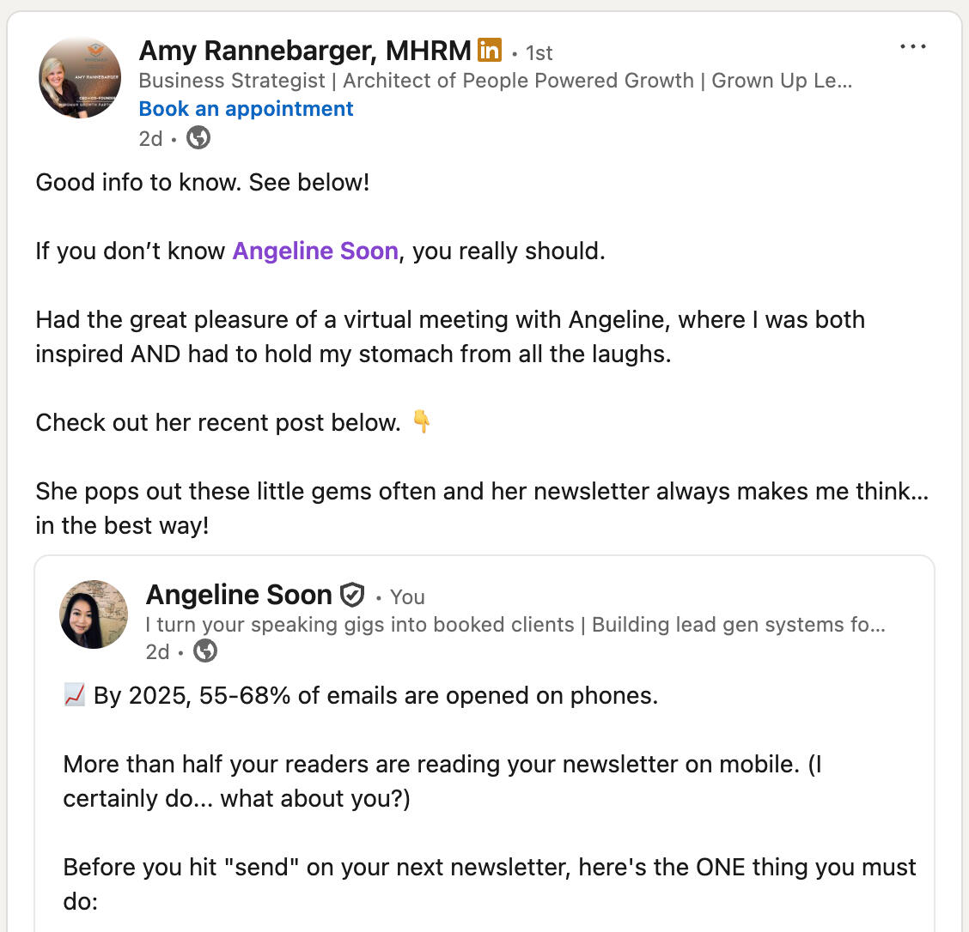Viewport: 969px width, 932px height.
Task: Click globe visibility icon under Amy's name
Action: (x=198, y=138)
